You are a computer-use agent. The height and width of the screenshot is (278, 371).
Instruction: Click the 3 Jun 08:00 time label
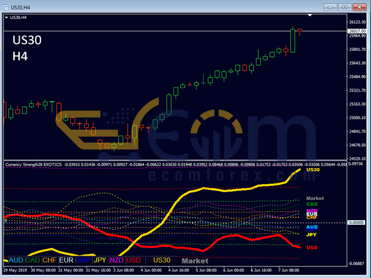[x=123, y=270]
